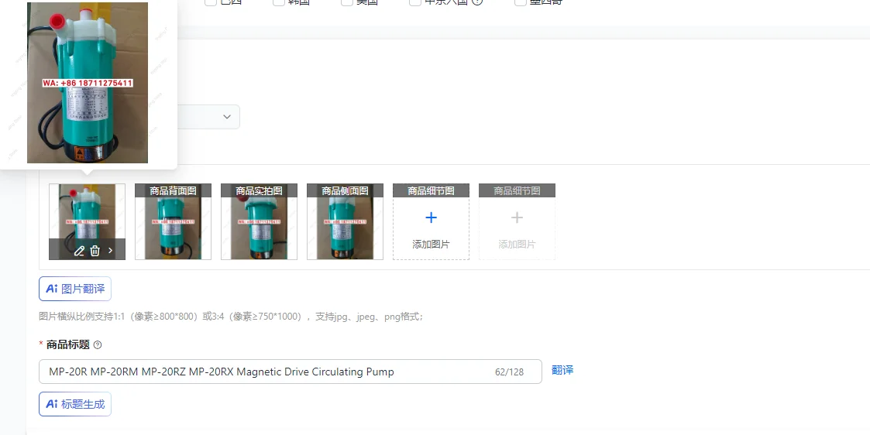Click the greyed-out second 商品细节图 slot

click(517, 221)
